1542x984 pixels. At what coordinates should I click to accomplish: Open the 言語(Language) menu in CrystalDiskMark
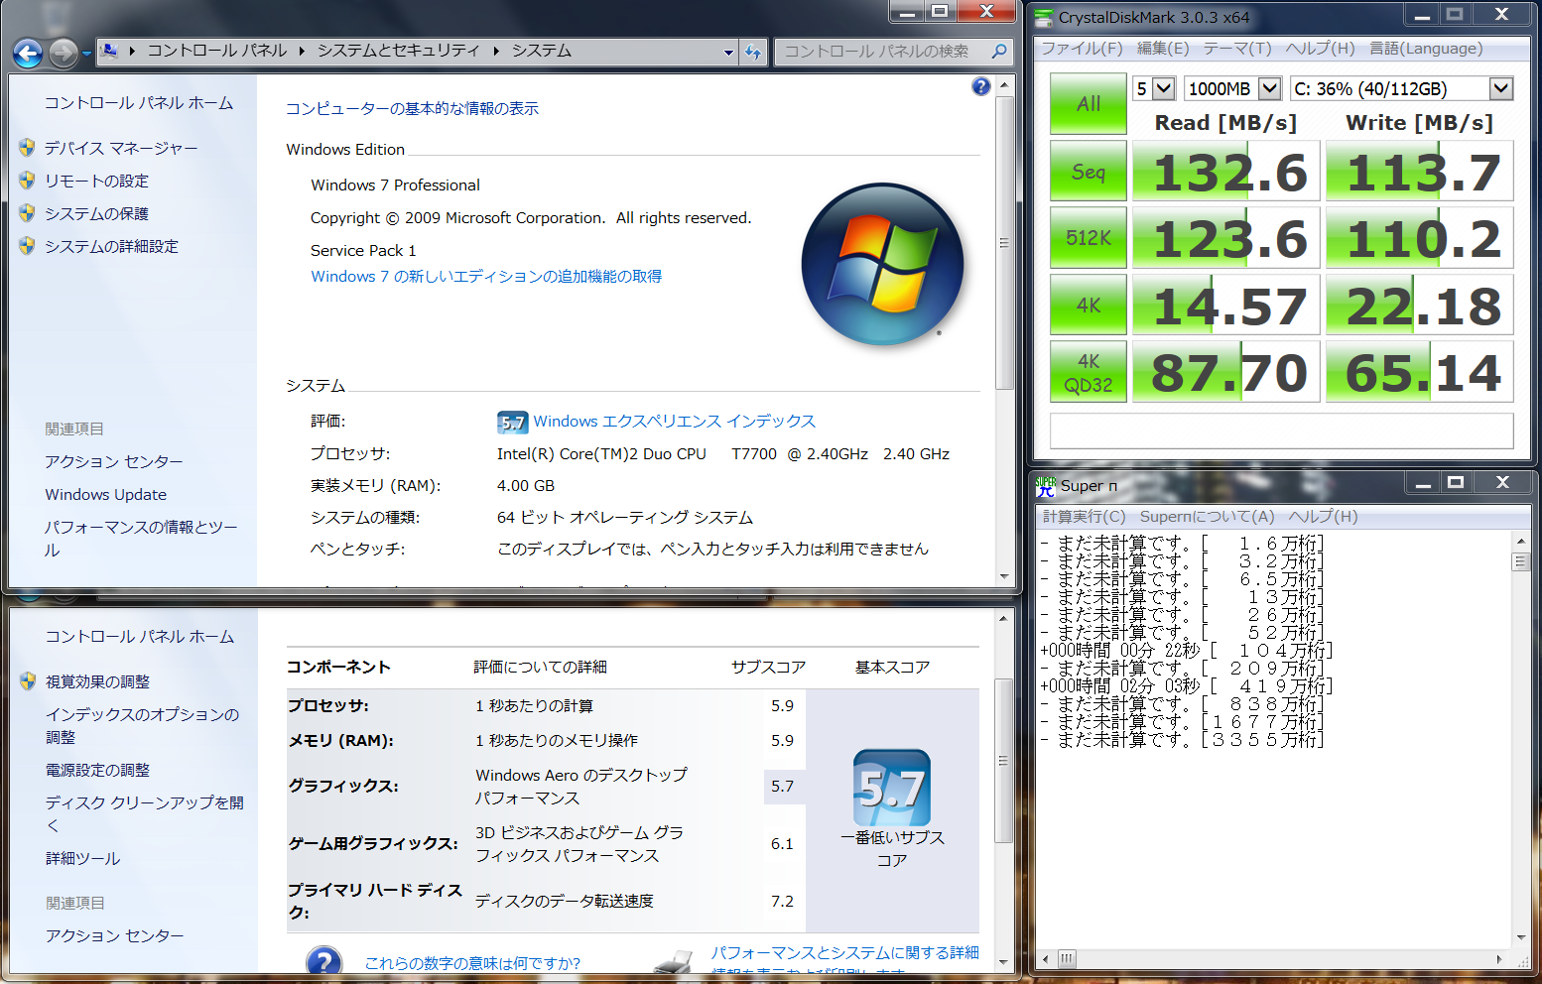(x=1426, y=49)
